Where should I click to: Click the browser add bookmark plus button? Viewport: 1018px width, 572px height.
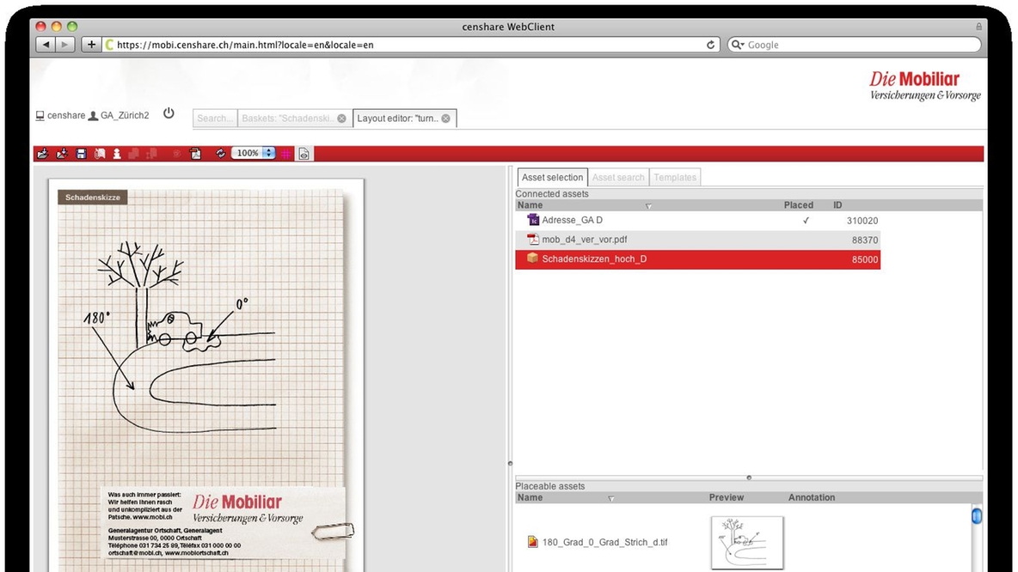pyautogui.click(x=91, y=45)
